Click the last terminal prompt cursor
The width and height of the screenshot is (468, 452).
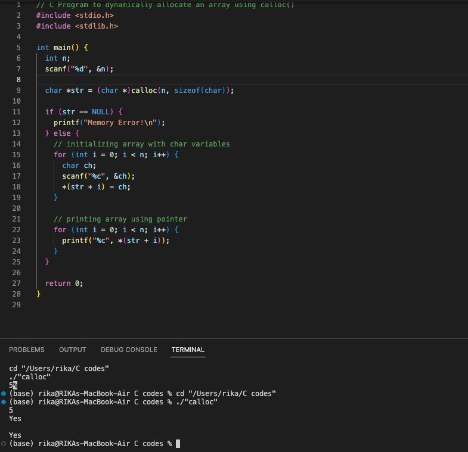pos(178,444)
